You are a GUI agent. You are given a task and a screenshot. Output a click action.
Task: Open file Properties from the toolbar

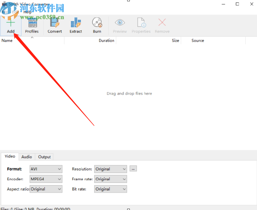(x=141, y=26)
